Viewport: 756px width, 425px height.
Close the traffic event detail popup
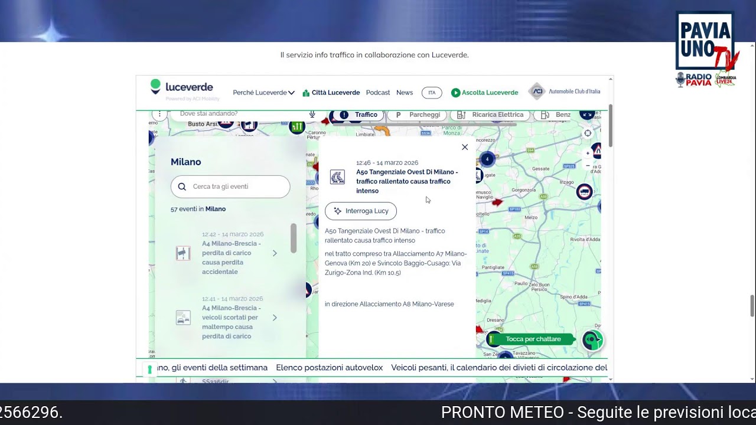tap(465, 147)
